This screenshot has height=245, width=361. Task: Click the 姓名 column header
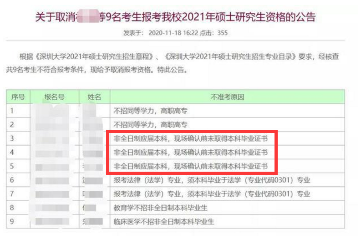[94, 97]
